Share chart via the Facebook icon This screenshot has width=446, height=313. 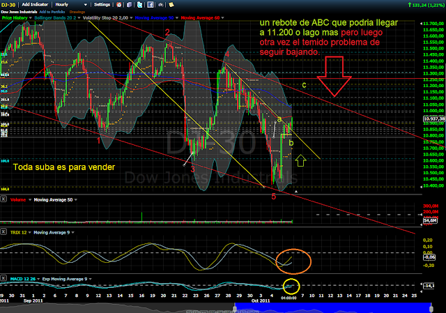151,5
